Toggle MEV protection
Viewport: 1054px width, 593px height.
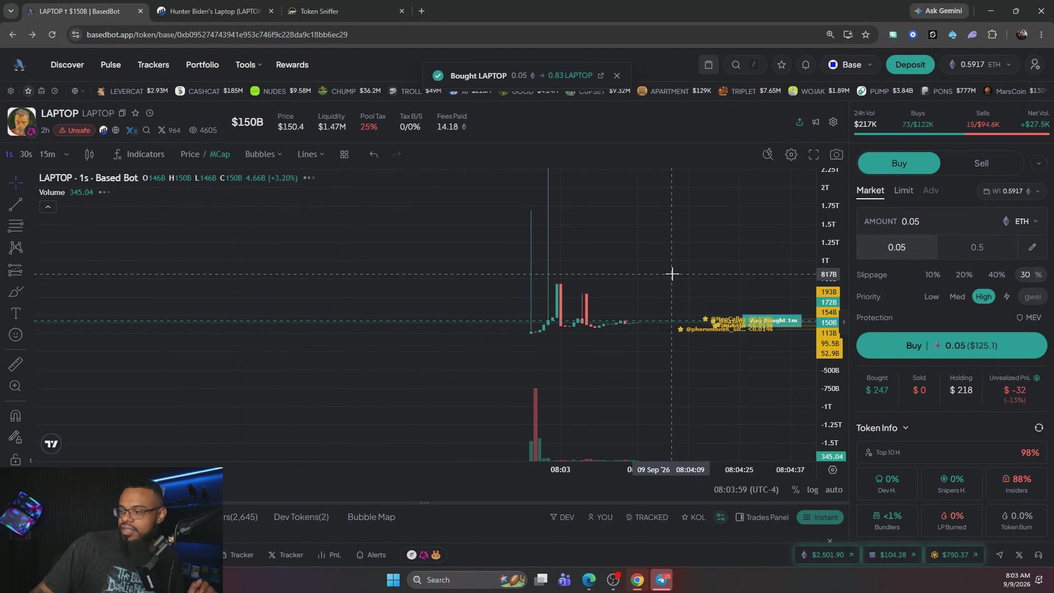(1028, 317)
